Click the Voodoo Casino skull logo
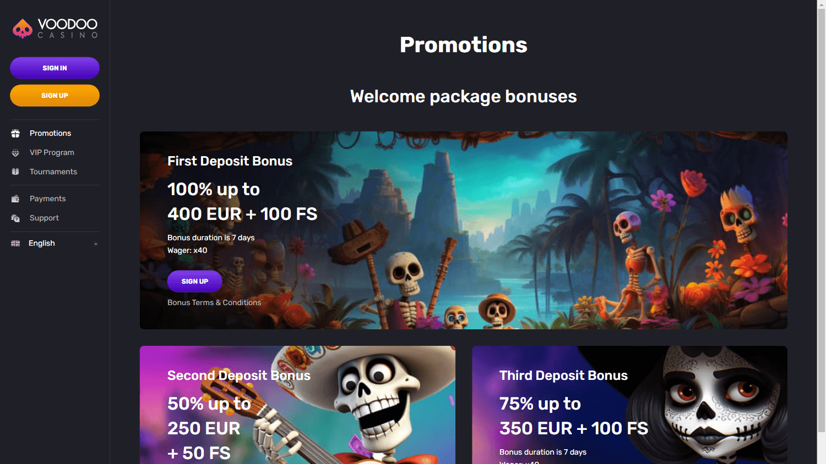 (x=23, y=29)
